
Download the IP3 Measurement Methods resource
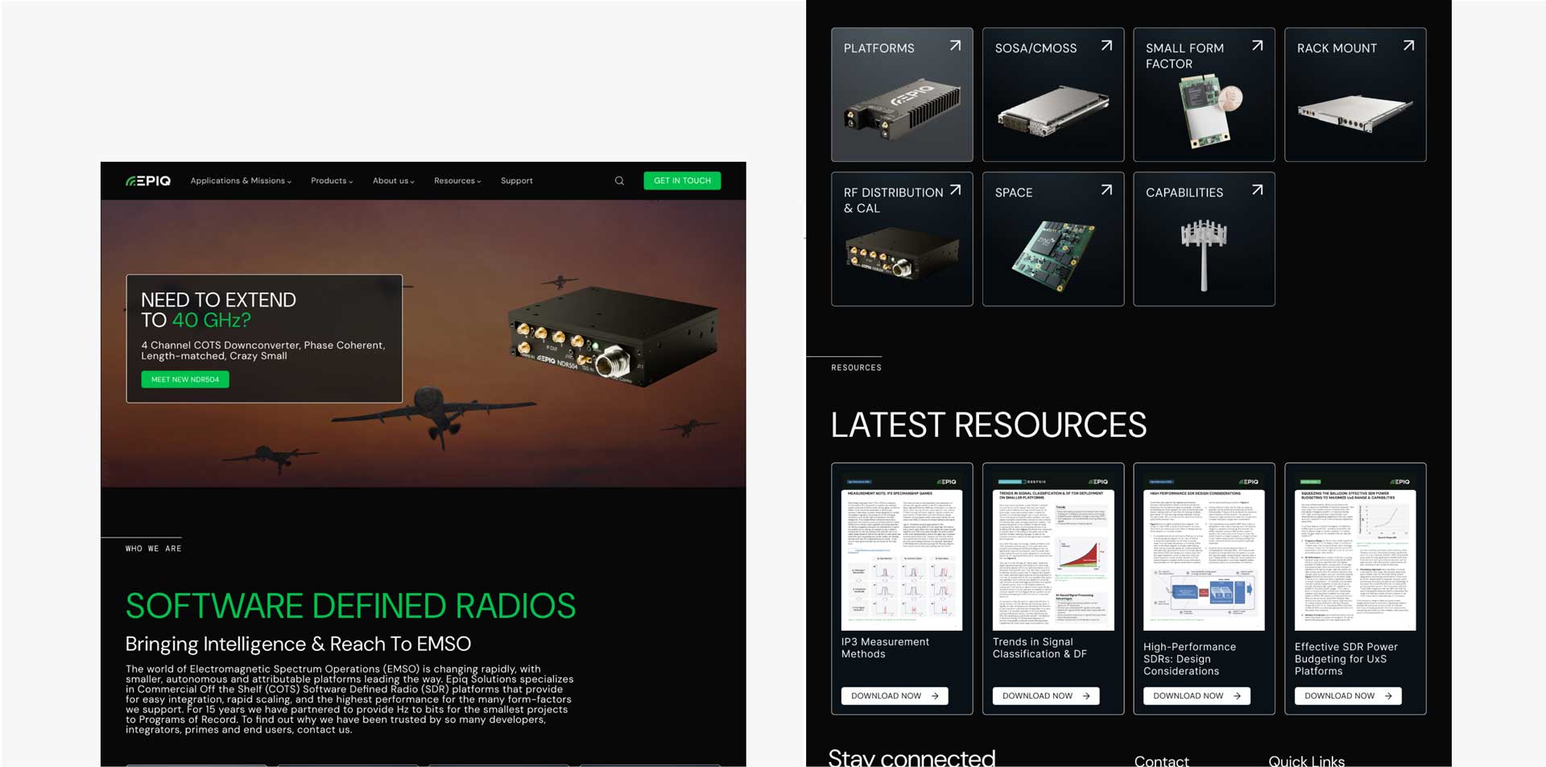click(x=895, y=696)
